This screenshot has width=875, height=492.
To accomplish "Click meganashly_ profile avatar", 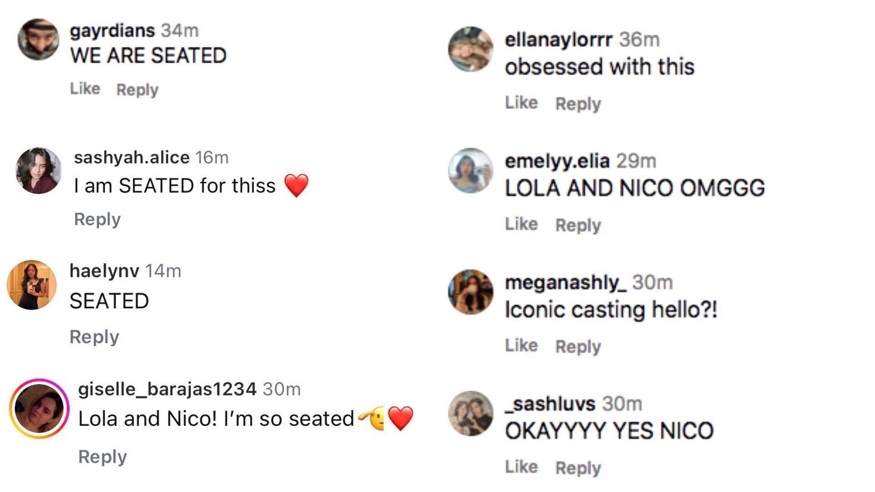I will 471,292.
